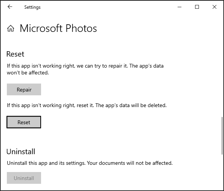Image resolution: width=224 pixels, height=191 pixels.
Task: Click the greyed-out Uninstall button
Action: point(24,178)
